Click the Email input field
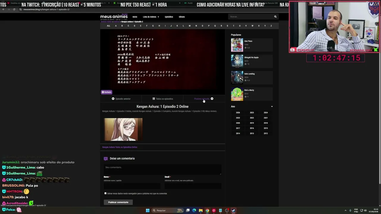381x214 pixels. click(x=193, y=186)
